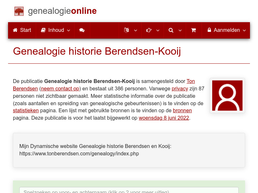The width and height of the screenshot is (258, 193).
Task: Open the statistieken page link
Action: pos(26,110)
